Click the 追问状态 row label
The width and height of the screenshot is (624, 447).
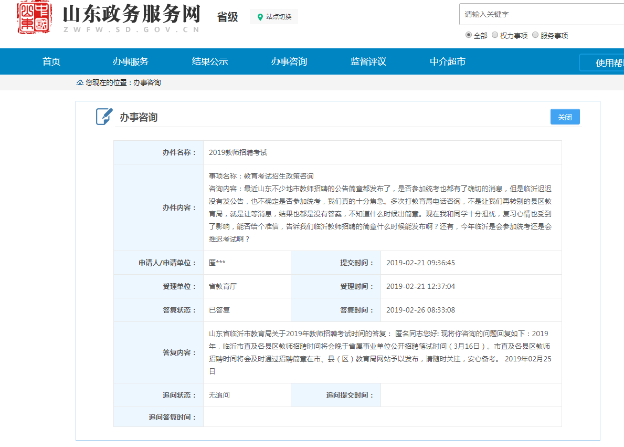[x=179, y=395]
